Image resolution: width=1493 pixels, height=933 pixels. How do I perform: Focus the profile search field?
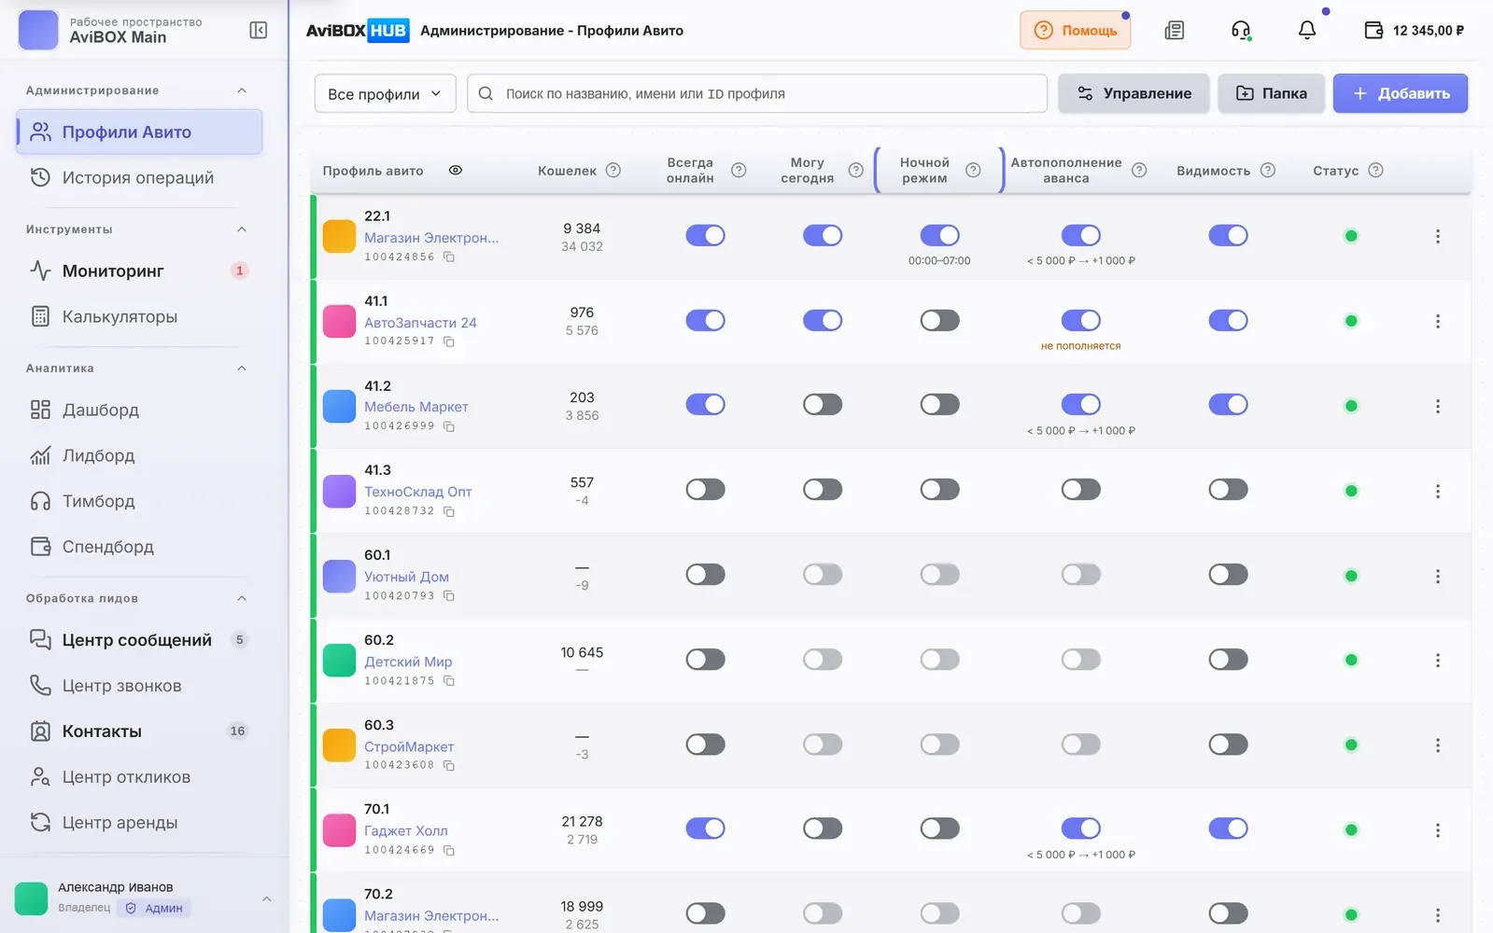(757, 93)
